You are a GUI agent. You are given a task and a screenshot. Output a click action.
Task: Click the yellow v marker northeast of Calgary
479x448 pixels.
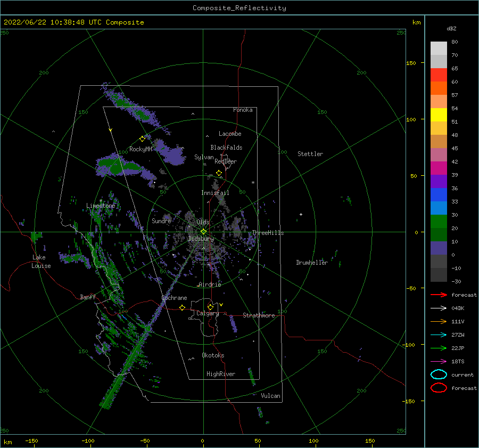221,305
